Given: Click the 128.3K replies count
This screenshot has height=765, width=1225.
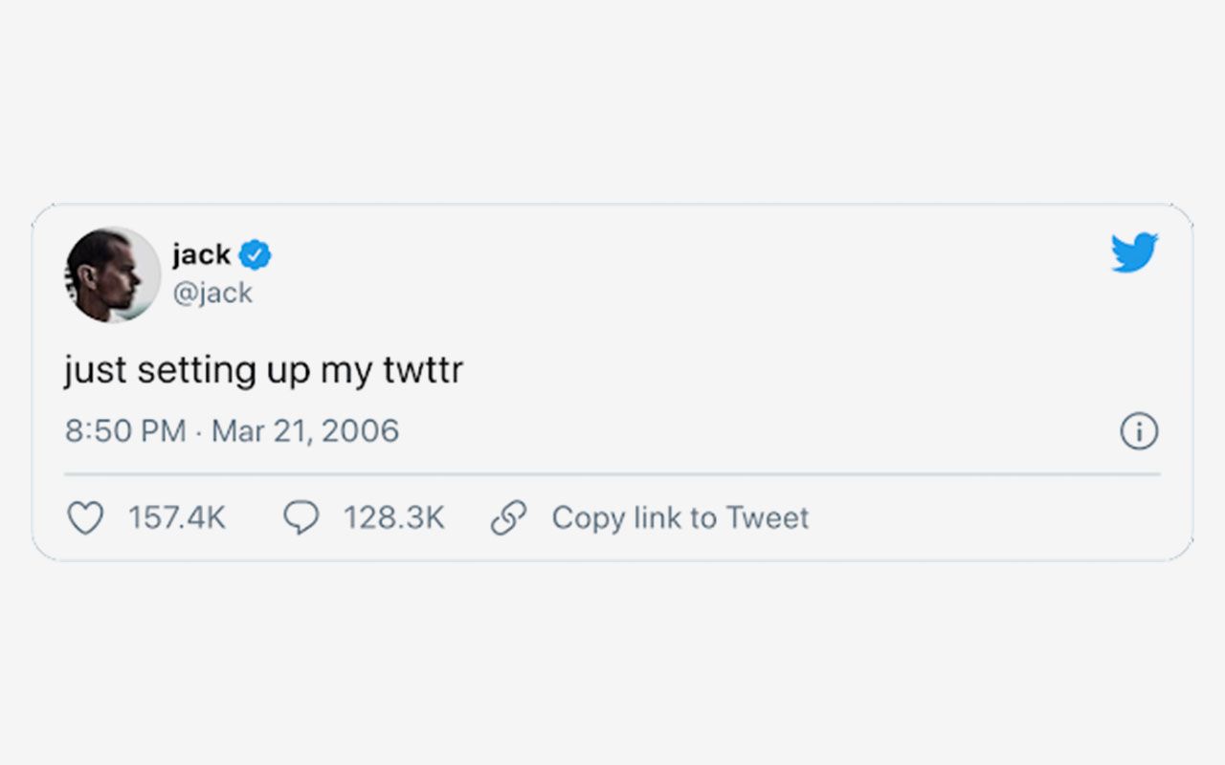Looking at the screenshot, I should click(x=394, y=518).
